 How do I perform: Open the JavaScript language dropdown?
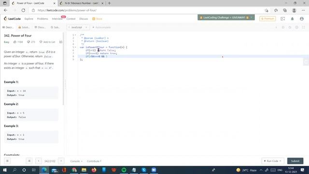click(x=78, y=27)
